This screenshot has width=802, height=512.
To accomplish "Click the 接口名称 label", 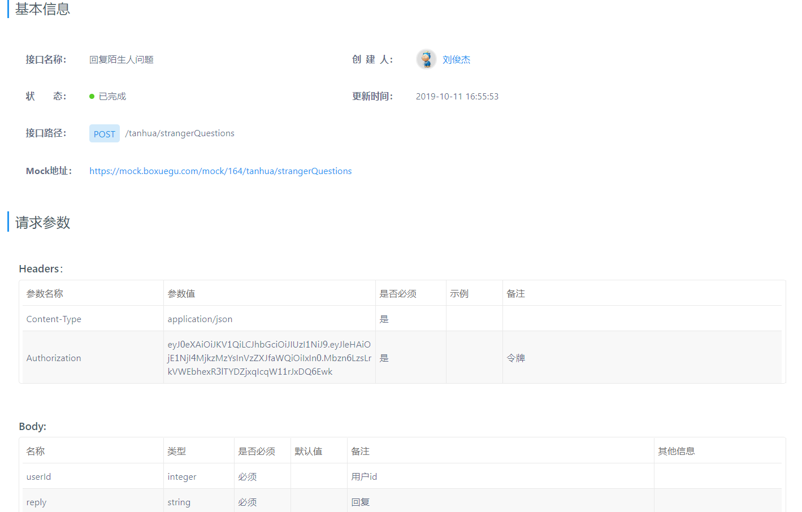I will [x=46, y=59].
